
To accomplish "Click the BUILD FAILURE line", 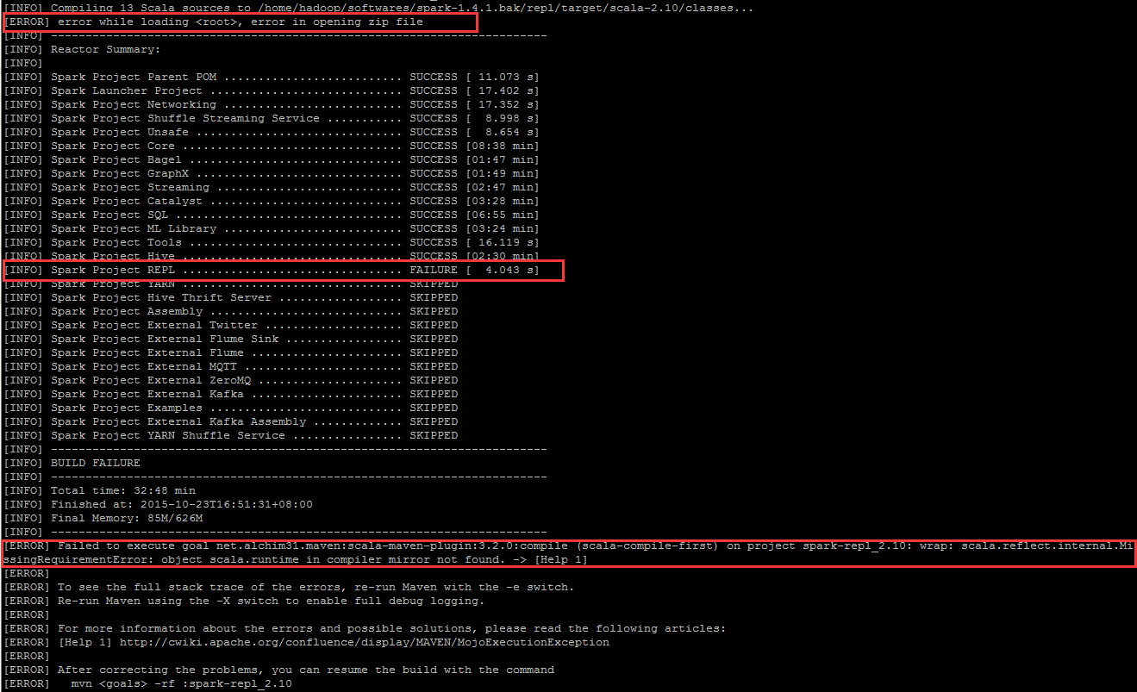I will 72,463.
